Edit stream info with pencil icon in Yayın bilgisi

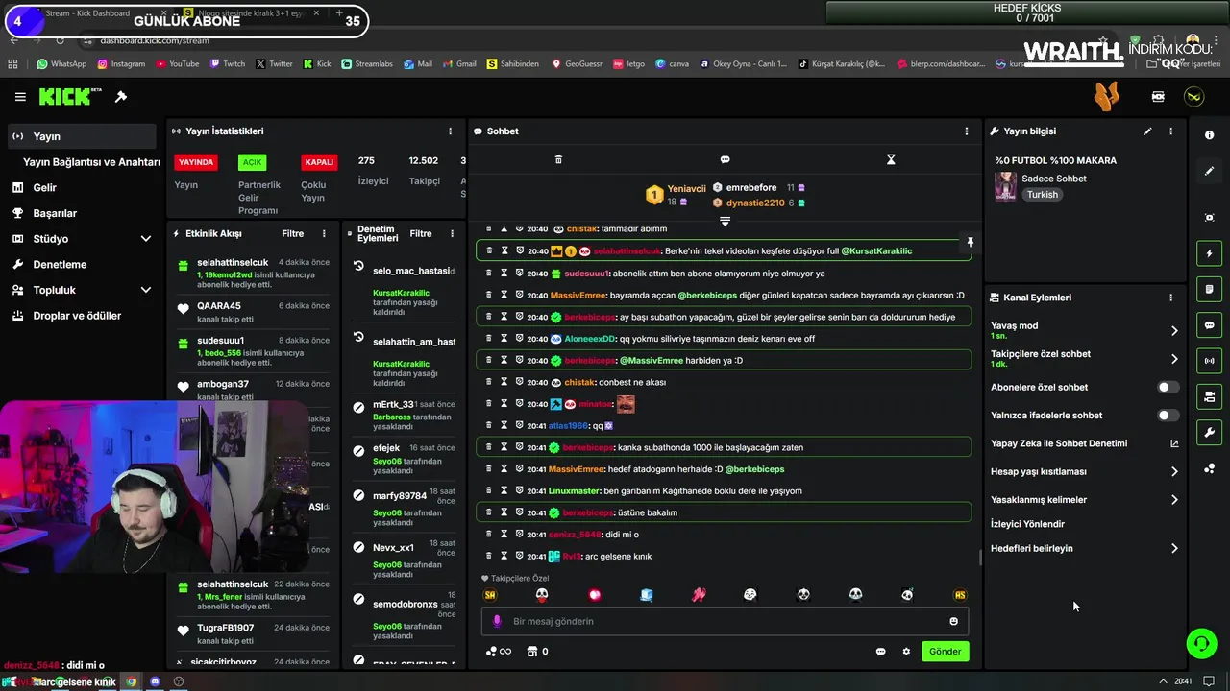point(1147,131)
